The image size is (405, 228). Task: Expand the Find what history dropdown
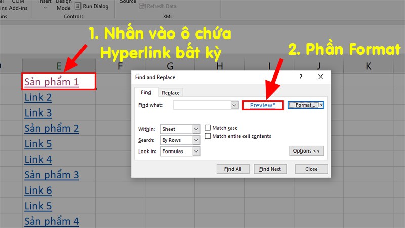pos(234,105)
